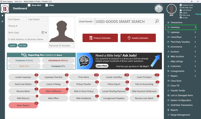
Task: Click Void/View Transactions icon
Action: (x=168, y=105)
